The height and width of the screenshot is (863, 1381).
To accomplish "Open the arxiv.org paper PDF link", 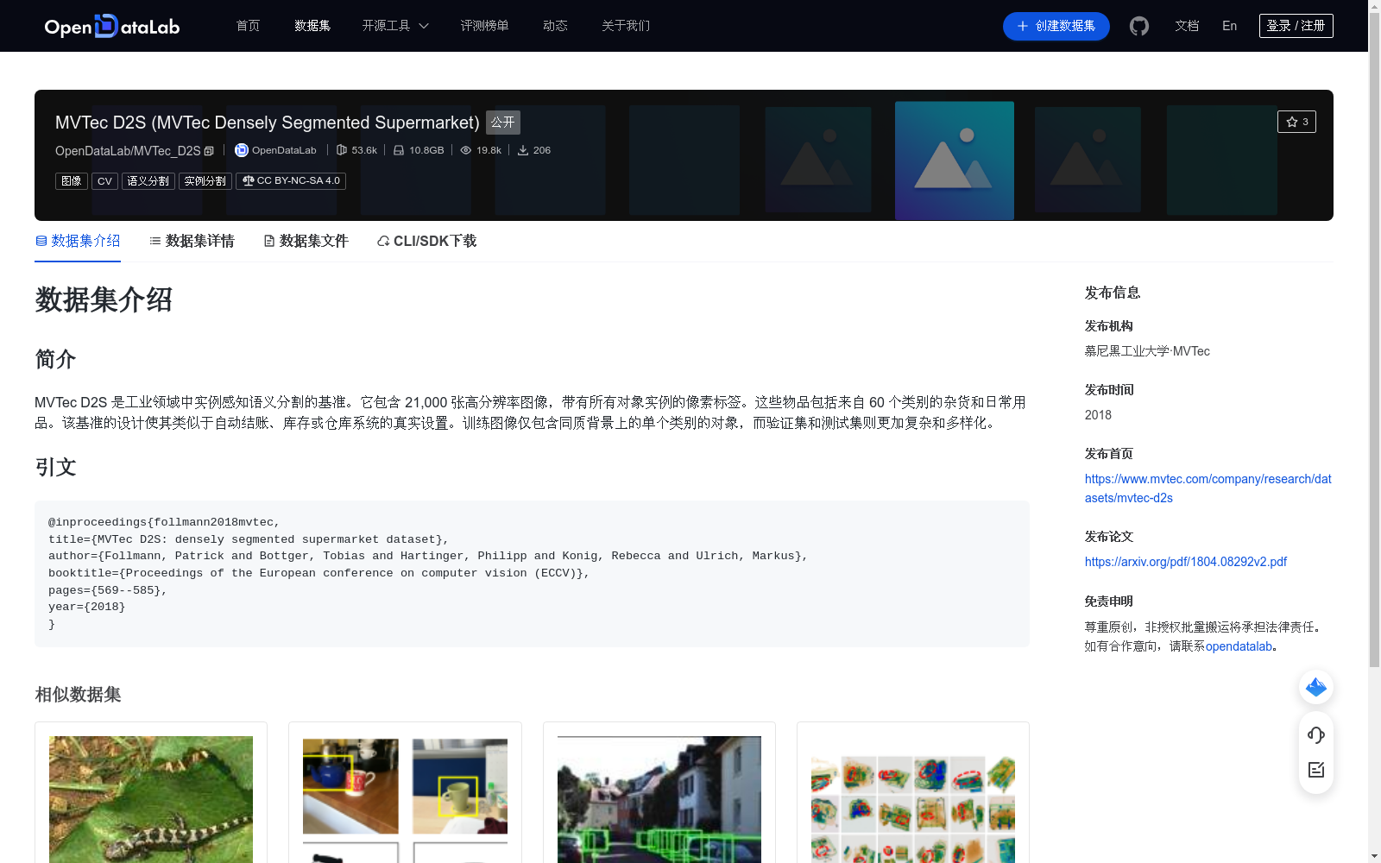I will tap(1185, 562).
